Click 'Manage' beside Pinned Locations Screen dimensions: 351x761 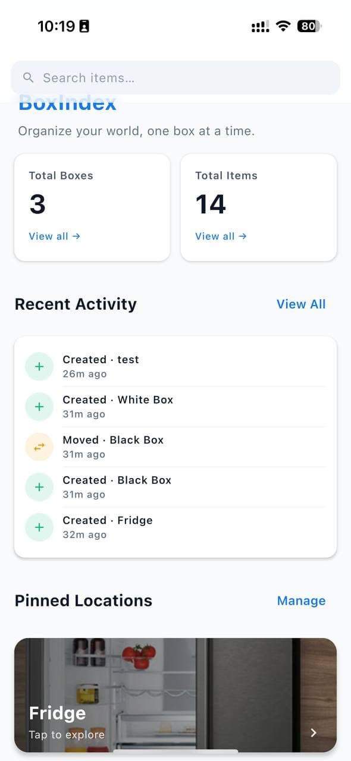301,600
